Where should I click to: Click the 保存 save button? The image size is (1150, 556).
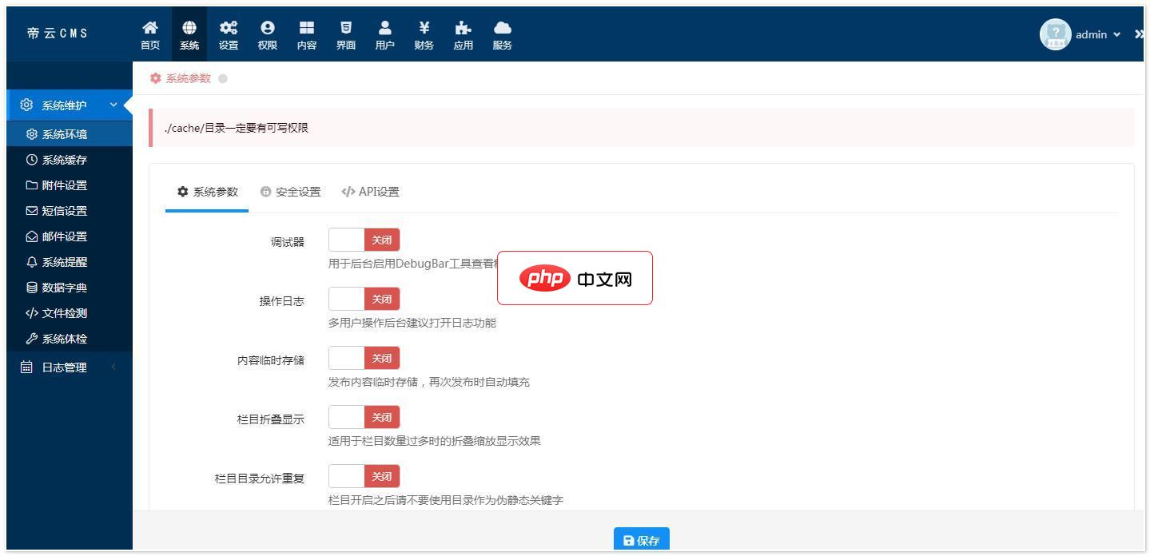tap(641, 540)
